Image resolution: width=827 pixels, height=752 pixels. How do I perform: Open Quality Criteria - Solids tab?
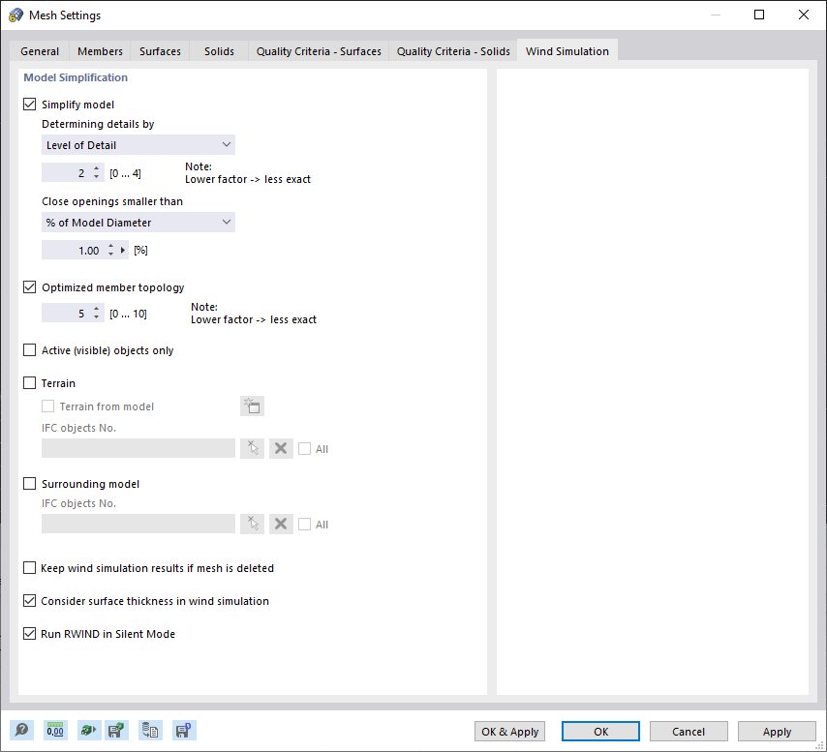pos(453,51)
